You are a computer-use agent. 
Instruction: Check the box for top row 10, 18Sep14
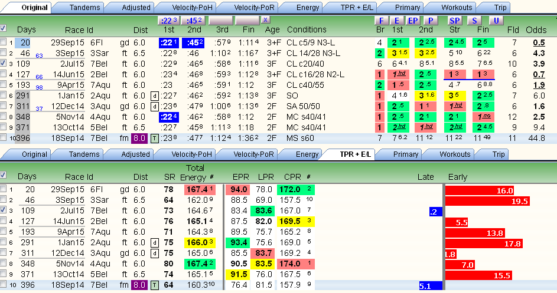coord(3,137)
